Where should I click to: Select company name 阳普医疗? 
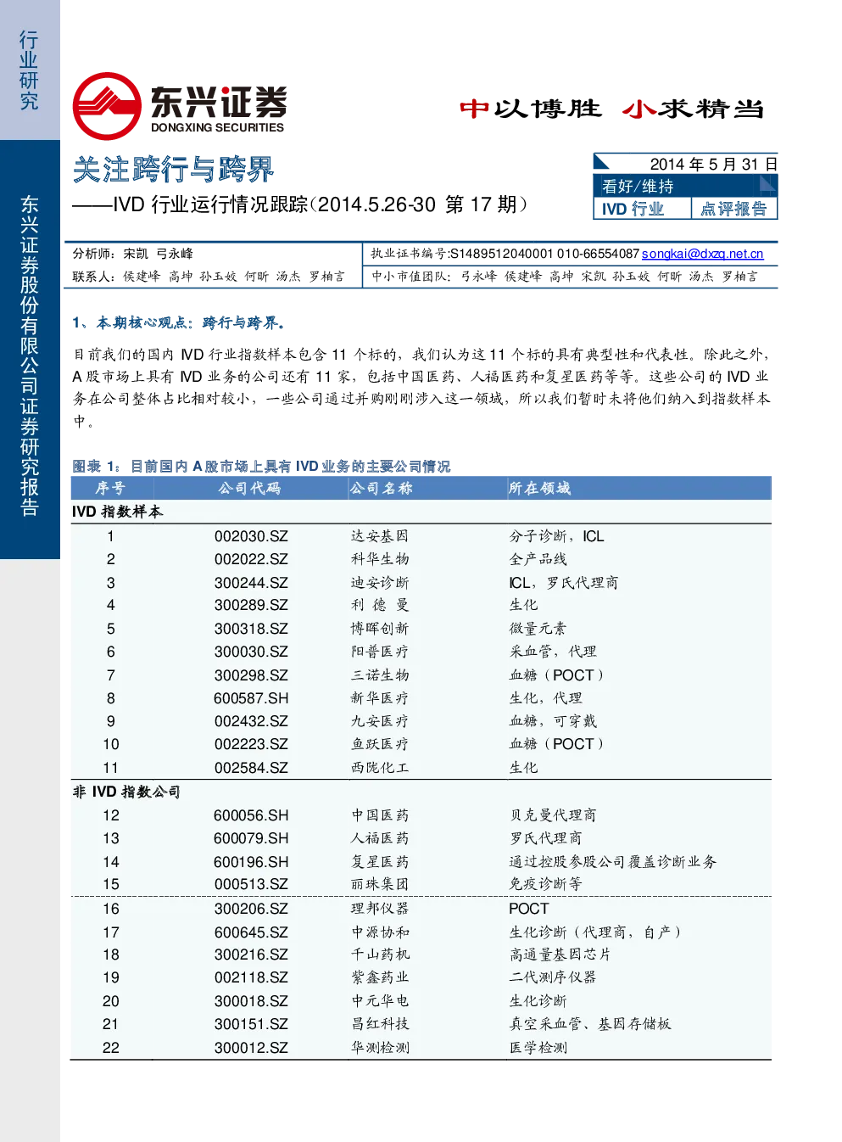pyautogui.click(x=380, y=652)
